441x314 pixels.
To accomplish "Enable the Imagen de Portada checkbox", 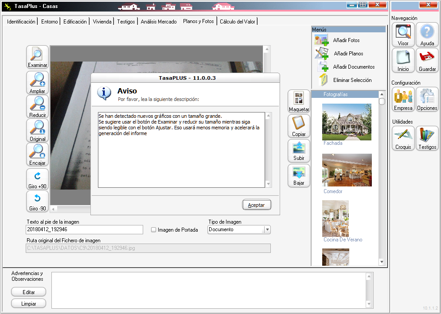I will tap(154, 230).
